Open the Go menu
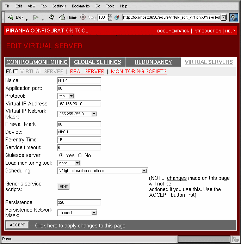 (98, 6)
